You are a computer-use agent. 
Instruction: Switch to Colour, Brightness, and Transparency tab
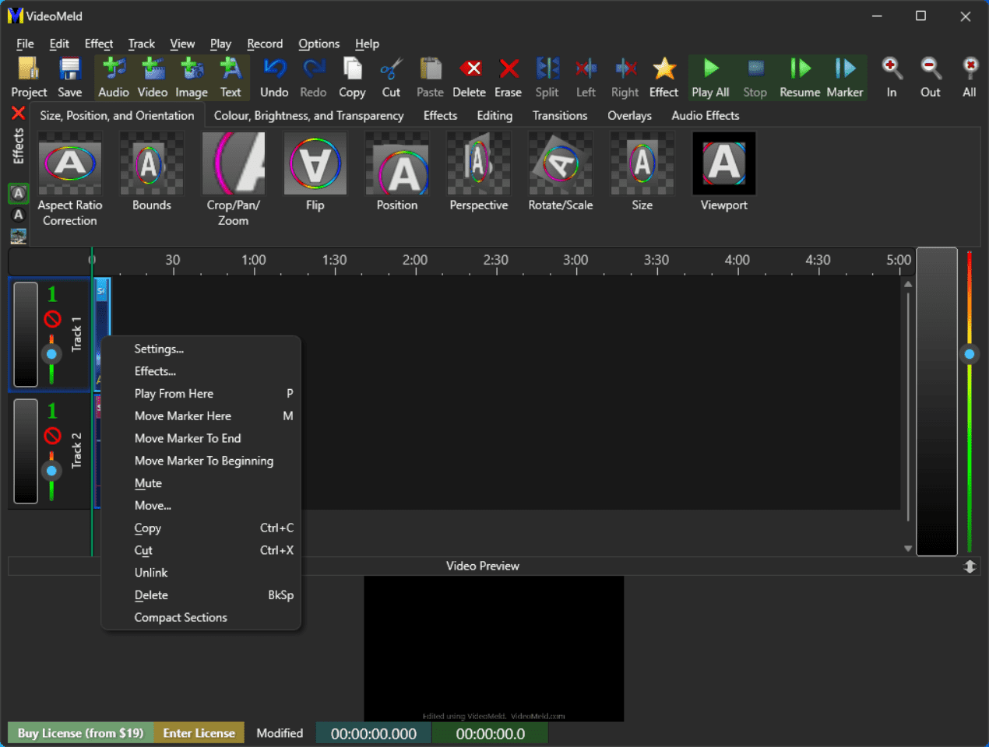309,115
